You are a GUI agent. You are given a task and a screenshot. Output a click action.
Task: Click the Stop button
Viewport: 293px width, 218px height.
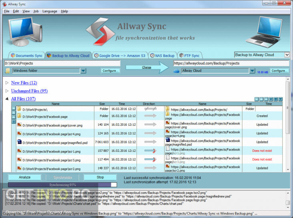point(100,177)
